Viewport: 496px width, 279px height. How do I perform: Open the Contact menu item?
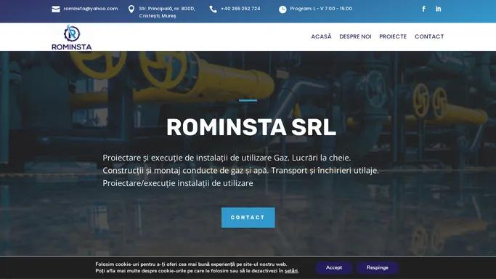pos(429,36)
